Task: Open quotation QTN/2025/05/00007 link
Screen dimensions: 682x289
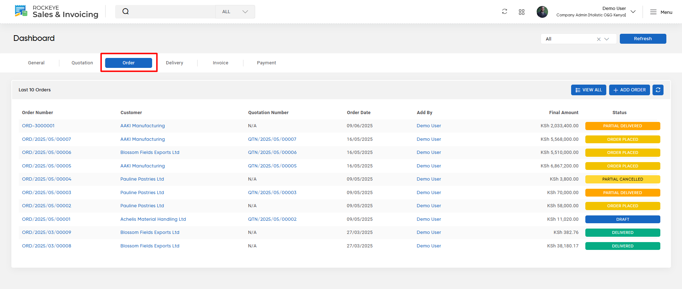Action: (272, 139)
